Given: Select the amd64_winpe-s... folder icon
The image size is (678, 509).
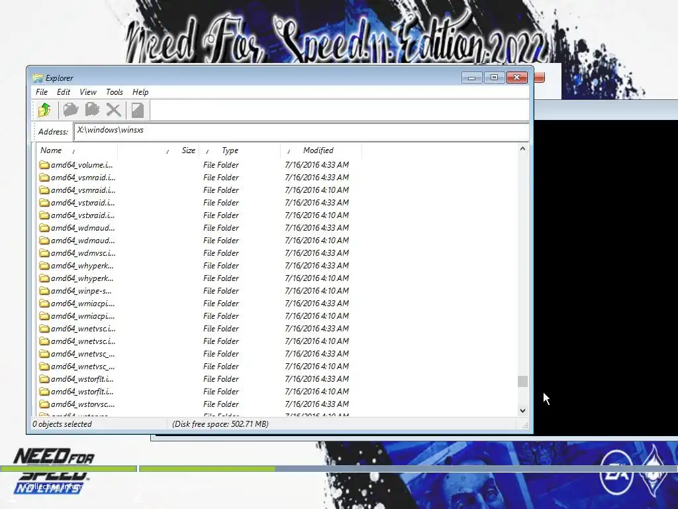Looking at the screenshot, I should point(44,291).
